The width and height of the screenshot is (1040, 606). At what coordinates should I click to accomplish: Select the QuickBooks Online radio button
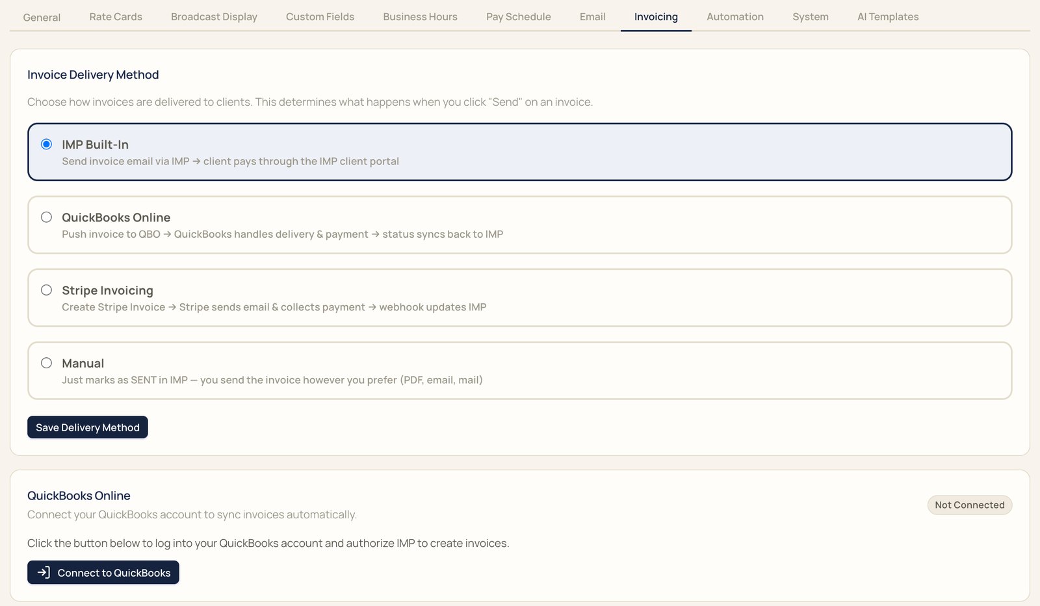coord(46,217)
